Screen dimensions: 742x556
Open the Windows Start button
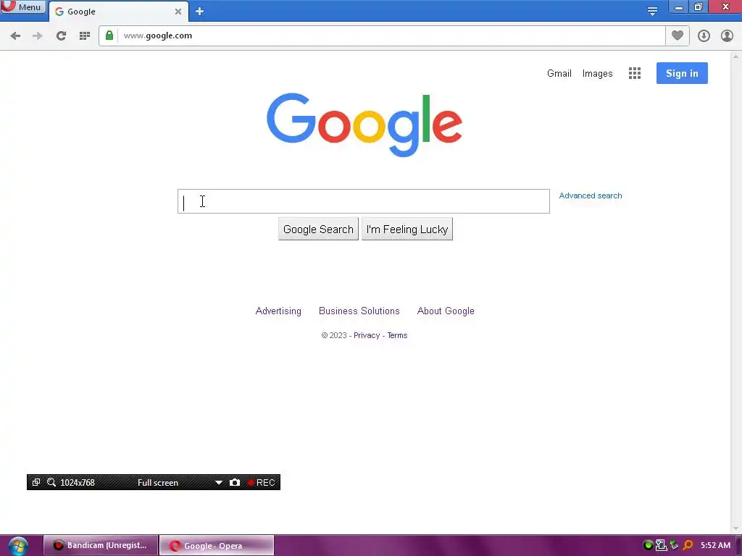[x=18, y=546]
